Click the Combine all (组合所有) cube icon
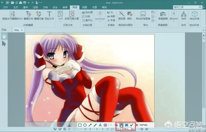The width and height of the screenshot is (206, 132). point(194,14)
